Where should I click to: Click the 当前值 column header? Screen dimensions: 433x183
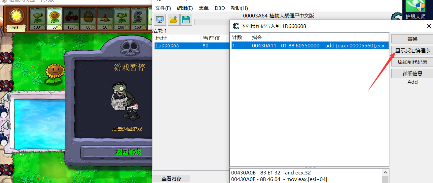pyautogui.click(x=215, y=38)
